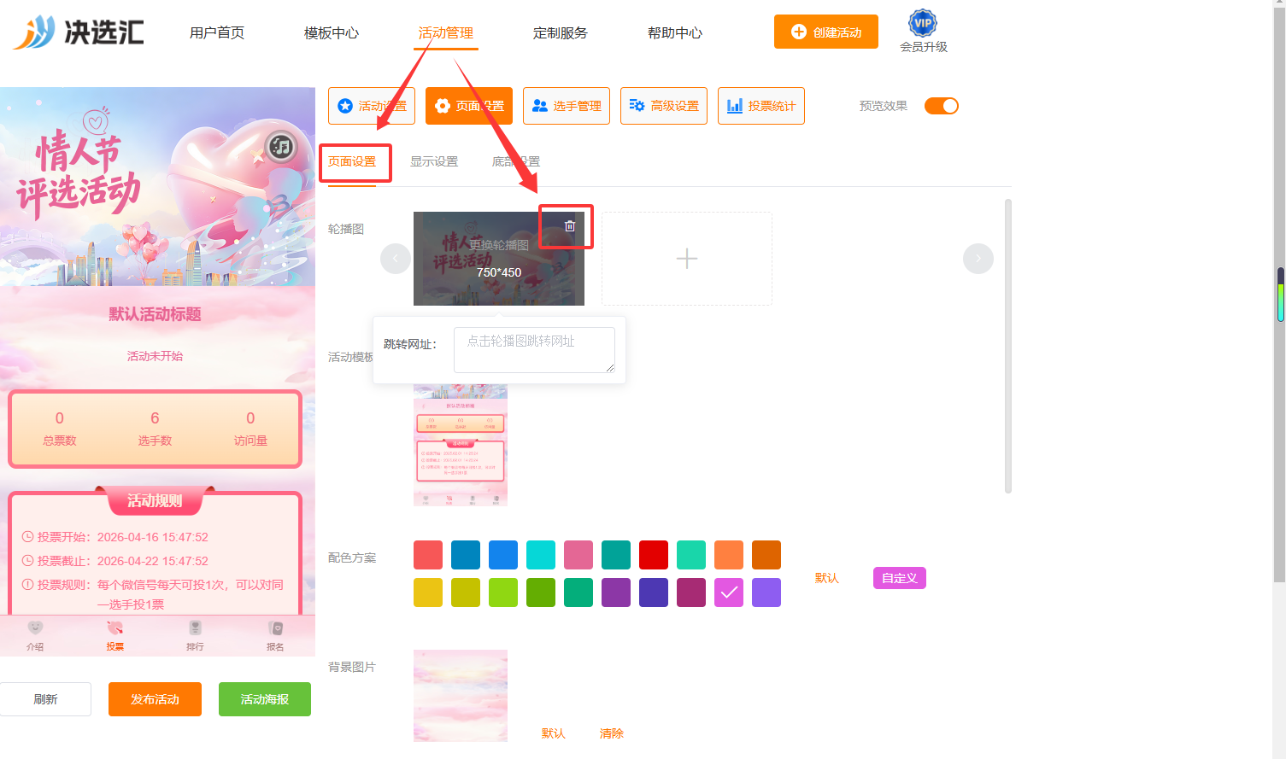Select the pure red color swatch
The height and width of the screenshot is (759, 1286).
point(654,555)
